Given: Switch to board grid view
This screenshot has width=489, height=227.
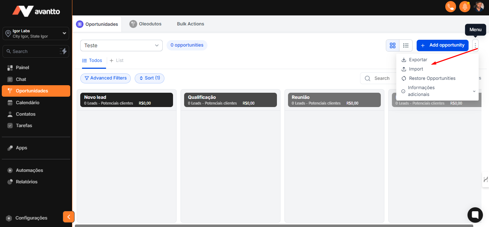Looking at the screenshot, I should (x=393, y=45).
